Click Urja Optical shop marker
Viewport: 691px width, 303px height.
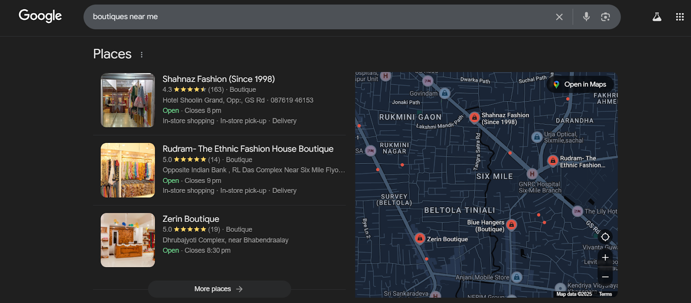pyautogui.click(x=536, y=137)
